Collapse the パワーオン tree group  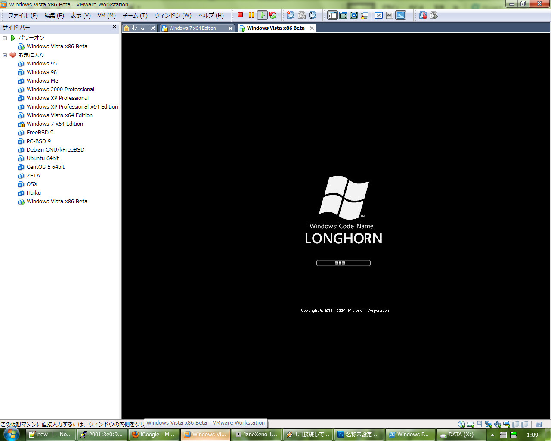click(5, 38)
